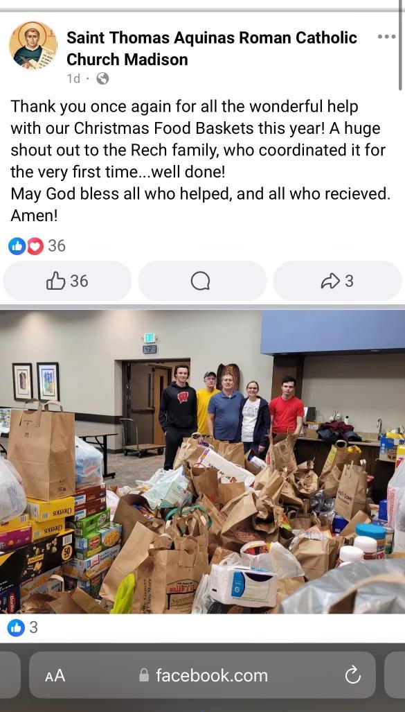The image size is (405, 712).
Task: View the blue like reaction icon
Action: (17, 246)
